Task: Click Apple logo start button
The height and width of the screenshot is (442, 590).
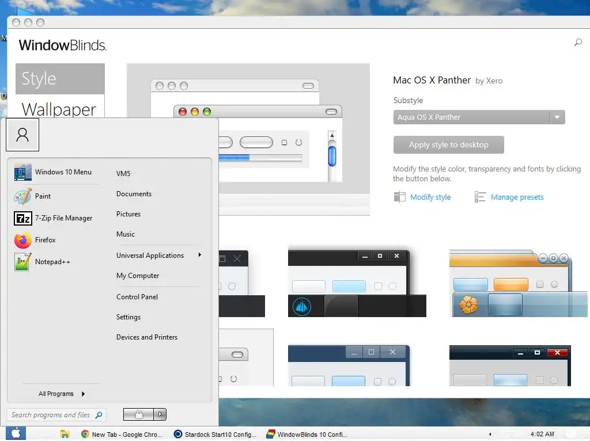Action: (x=16, y=434)
